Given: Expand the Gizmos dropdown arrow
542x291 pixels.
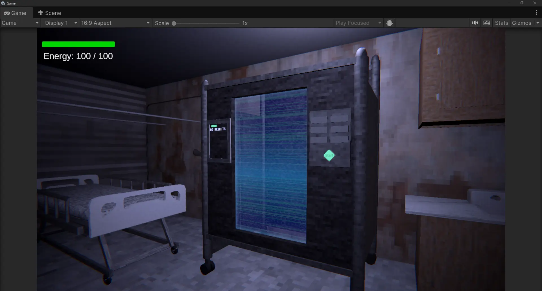Looking at the screenshot, I should click(x=537, y=23).
